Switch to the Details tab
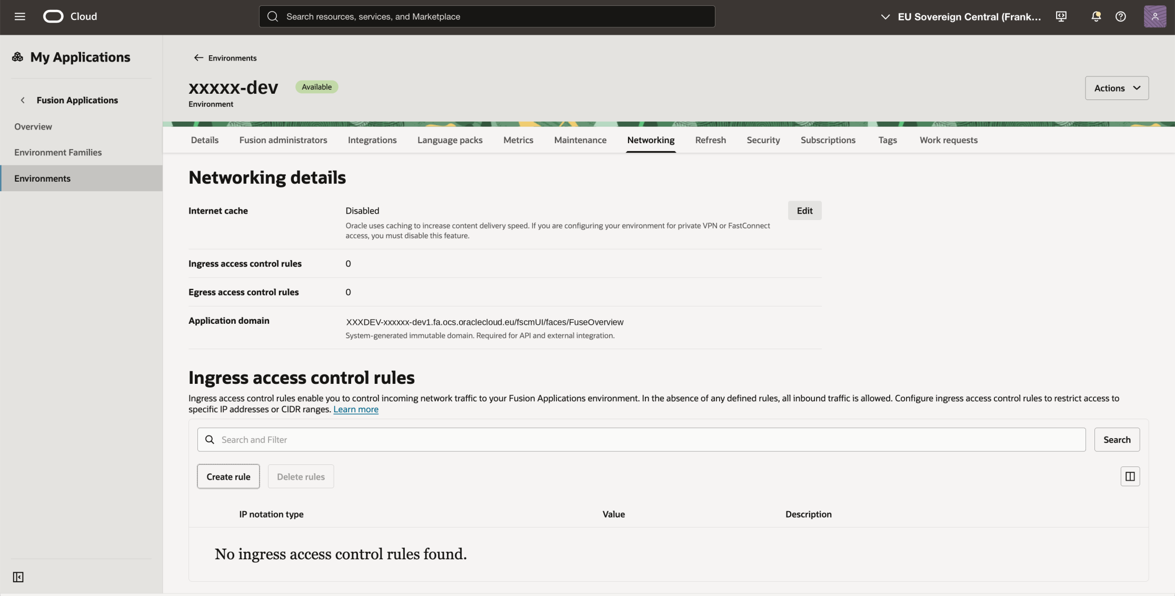1175x596 pixels. point(205,140)
